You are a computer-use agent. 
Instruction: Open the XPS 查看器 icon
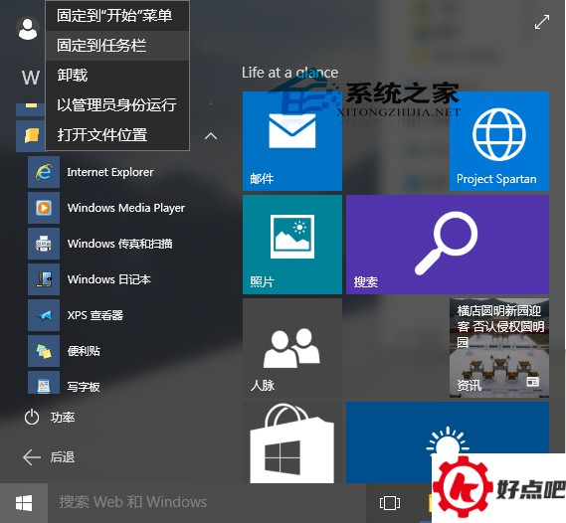pos(44,315)
